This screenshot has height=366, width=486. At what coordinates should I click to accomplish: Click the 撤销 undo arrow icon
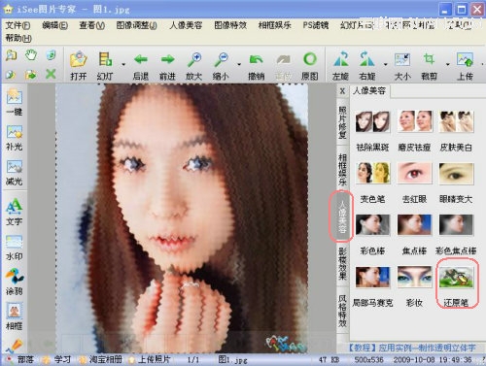tap(256, 60)
